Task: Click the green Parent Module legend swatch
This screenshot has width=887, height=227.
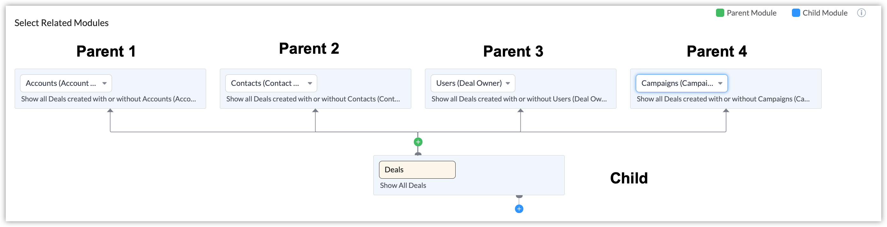Action: pos(720,13)
